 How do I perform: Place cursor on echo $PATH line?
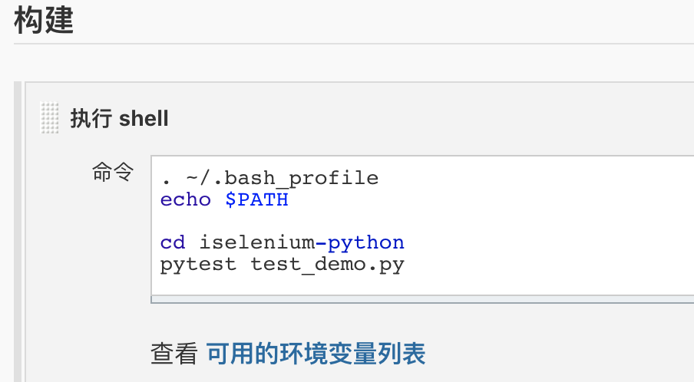tap(224, 200)
